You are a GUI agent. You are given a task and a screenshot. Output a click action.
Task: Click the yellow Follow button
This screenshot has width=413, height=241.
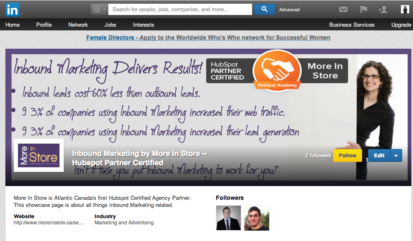click(348, 156)
